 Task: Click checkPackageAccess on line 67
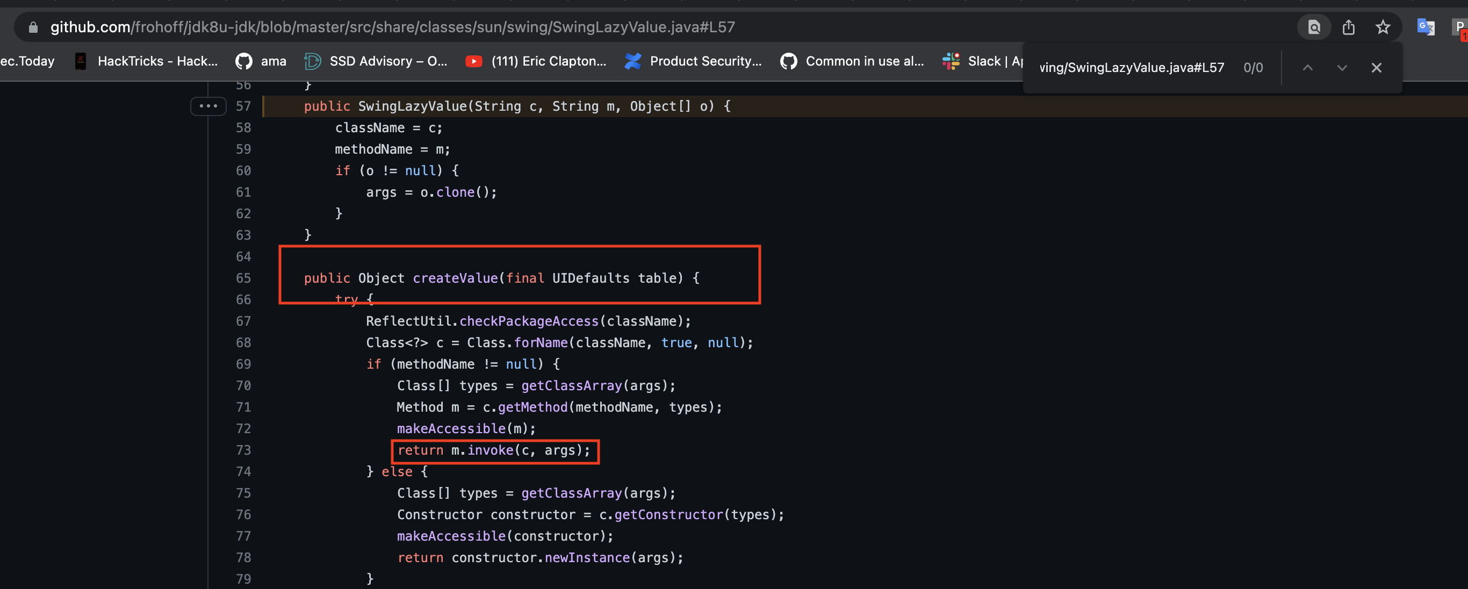(529, 321)
